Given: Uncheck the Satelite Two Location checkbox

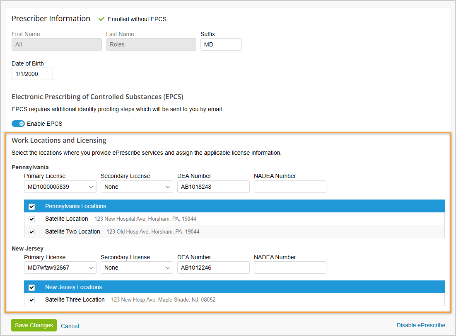Looking at the screenshot, I should [x=32, y=232].
